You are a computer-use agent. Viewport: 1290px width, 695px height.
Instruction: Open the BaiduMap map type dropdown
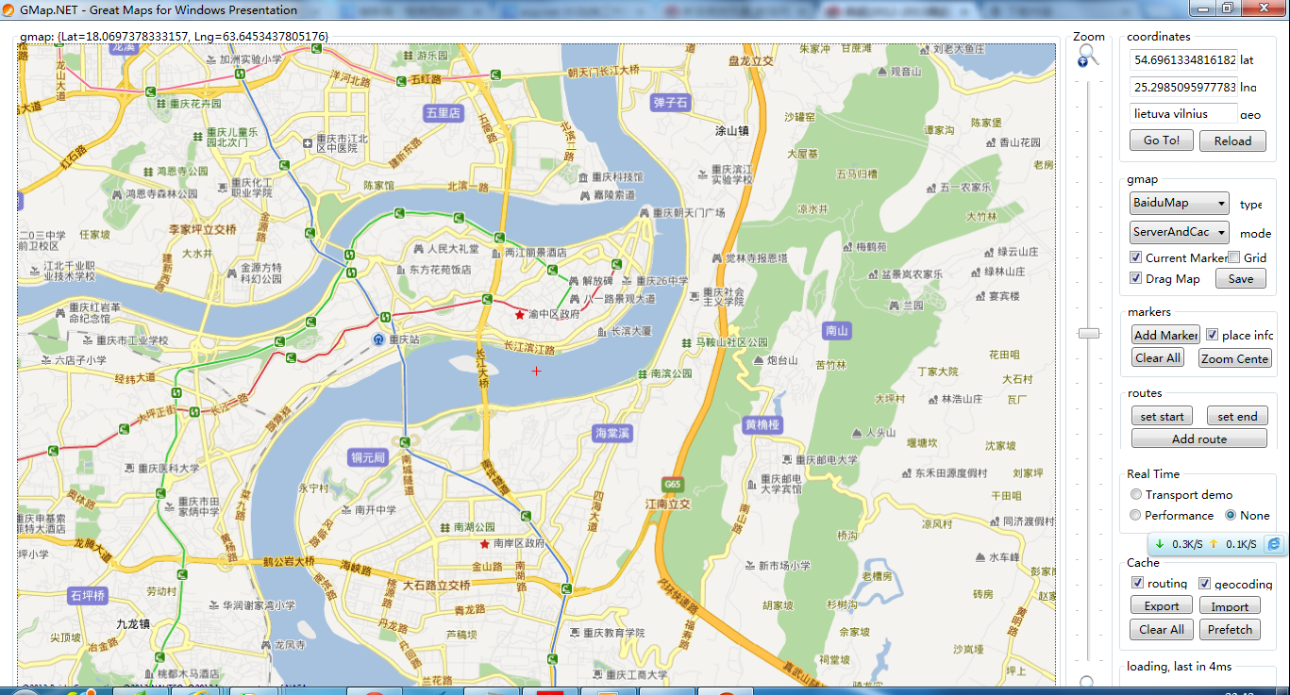(1180, 203)
